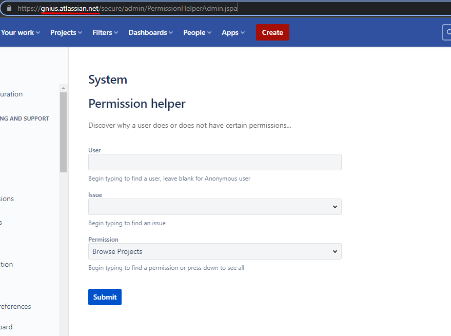This screenshot has width=451, height=336.
Task: Open the Issue dropdown
Action: point(215,207)
